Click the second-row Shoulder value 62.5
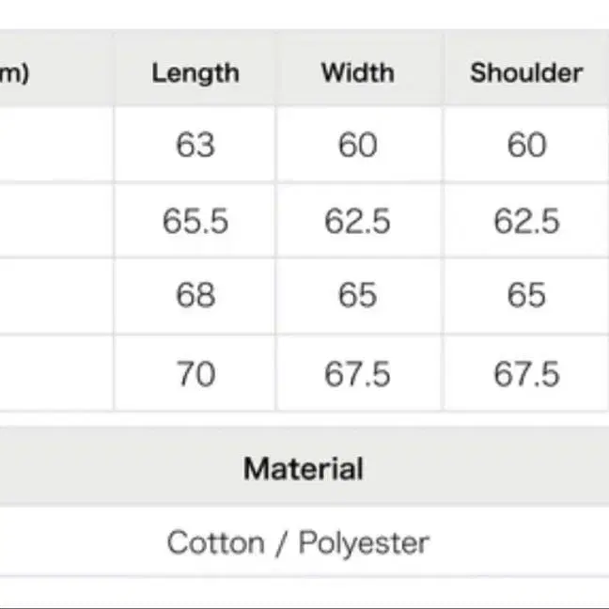The image size is (609, 609). (526, 222)
